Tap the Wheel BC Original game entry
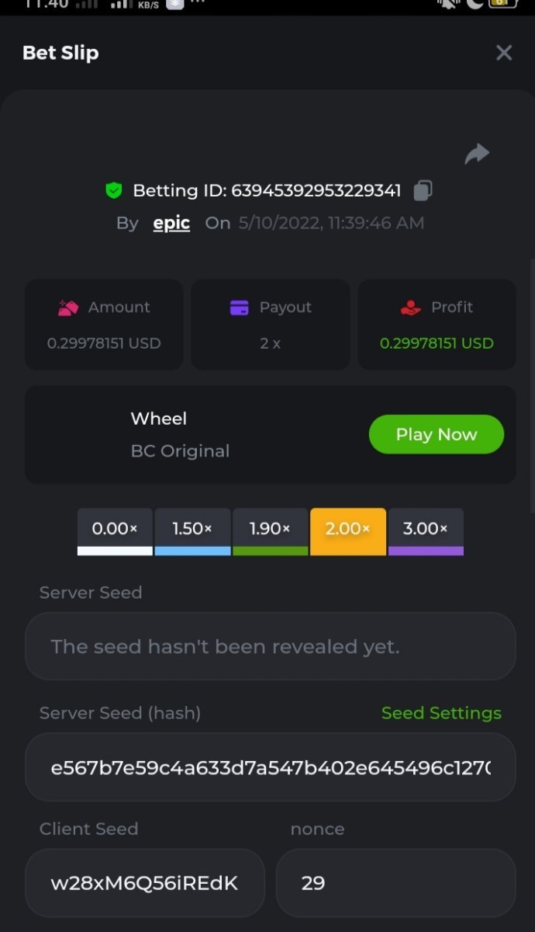The height and width of the screenshot is (932, 535). 180,435
